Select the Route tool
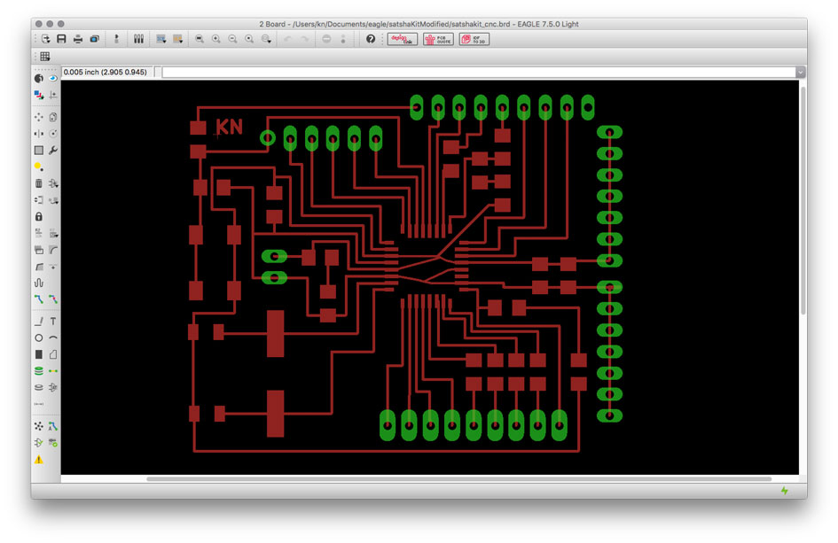Screen dimensions: 838x543 coord(38,299)
